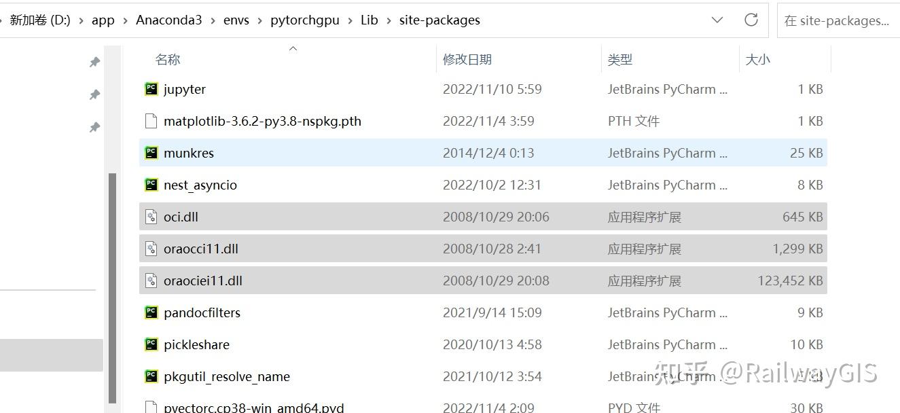Select the pandocfilters PyCharm folder icon
Screen dimensions: 900x413
pos(151,312)
